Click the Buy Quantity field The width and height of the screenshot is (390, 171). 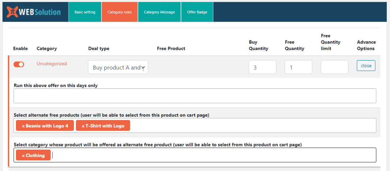click(262, 67)
